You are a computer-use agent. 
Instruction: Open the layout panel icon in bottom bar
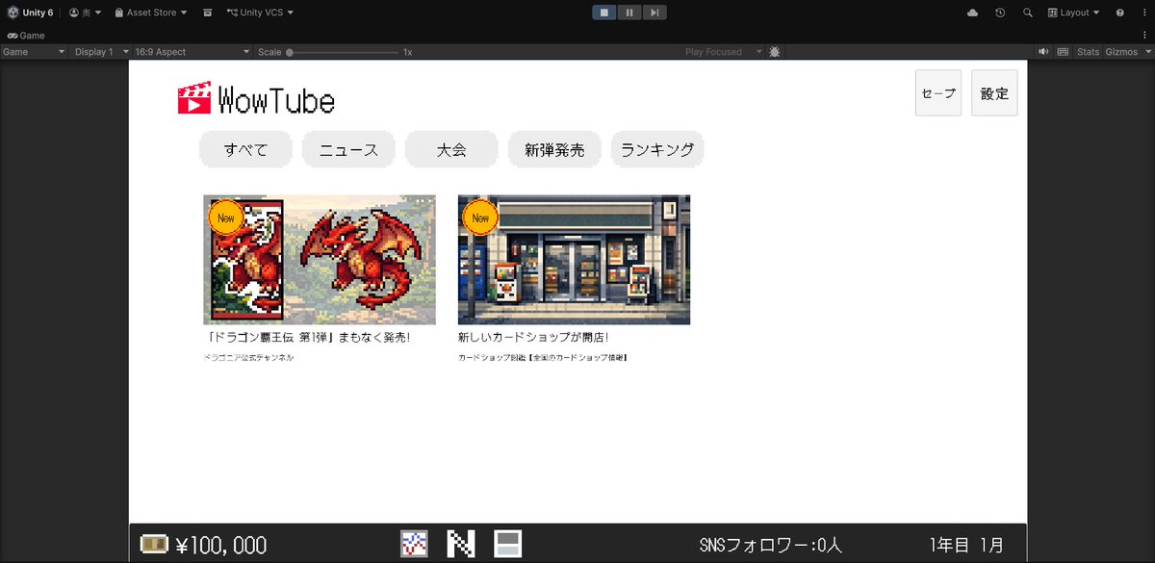[x=507, y=544]
